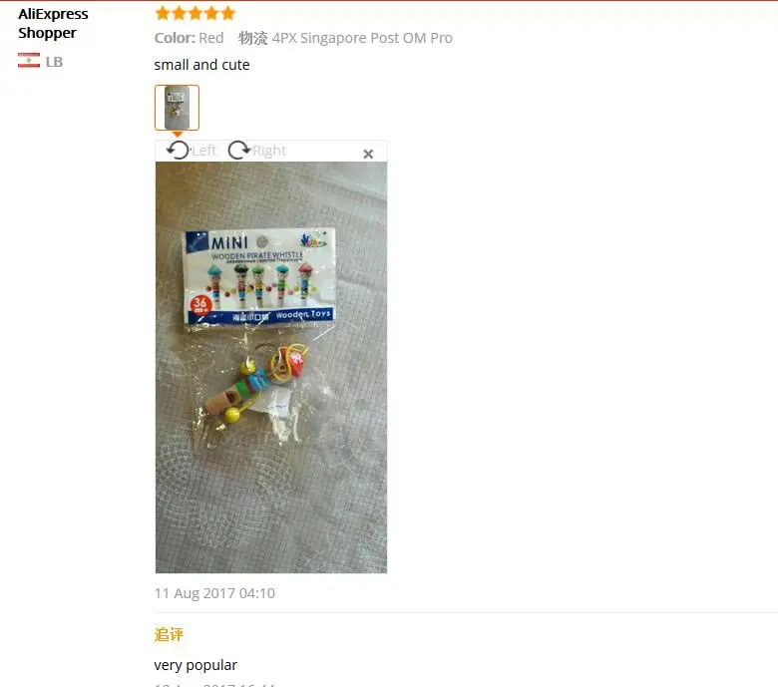Screen dimensions: 778x687
Task: Click the '11 Aug 2017 04:10' timestamp
Action: click(x=214, y=593)
